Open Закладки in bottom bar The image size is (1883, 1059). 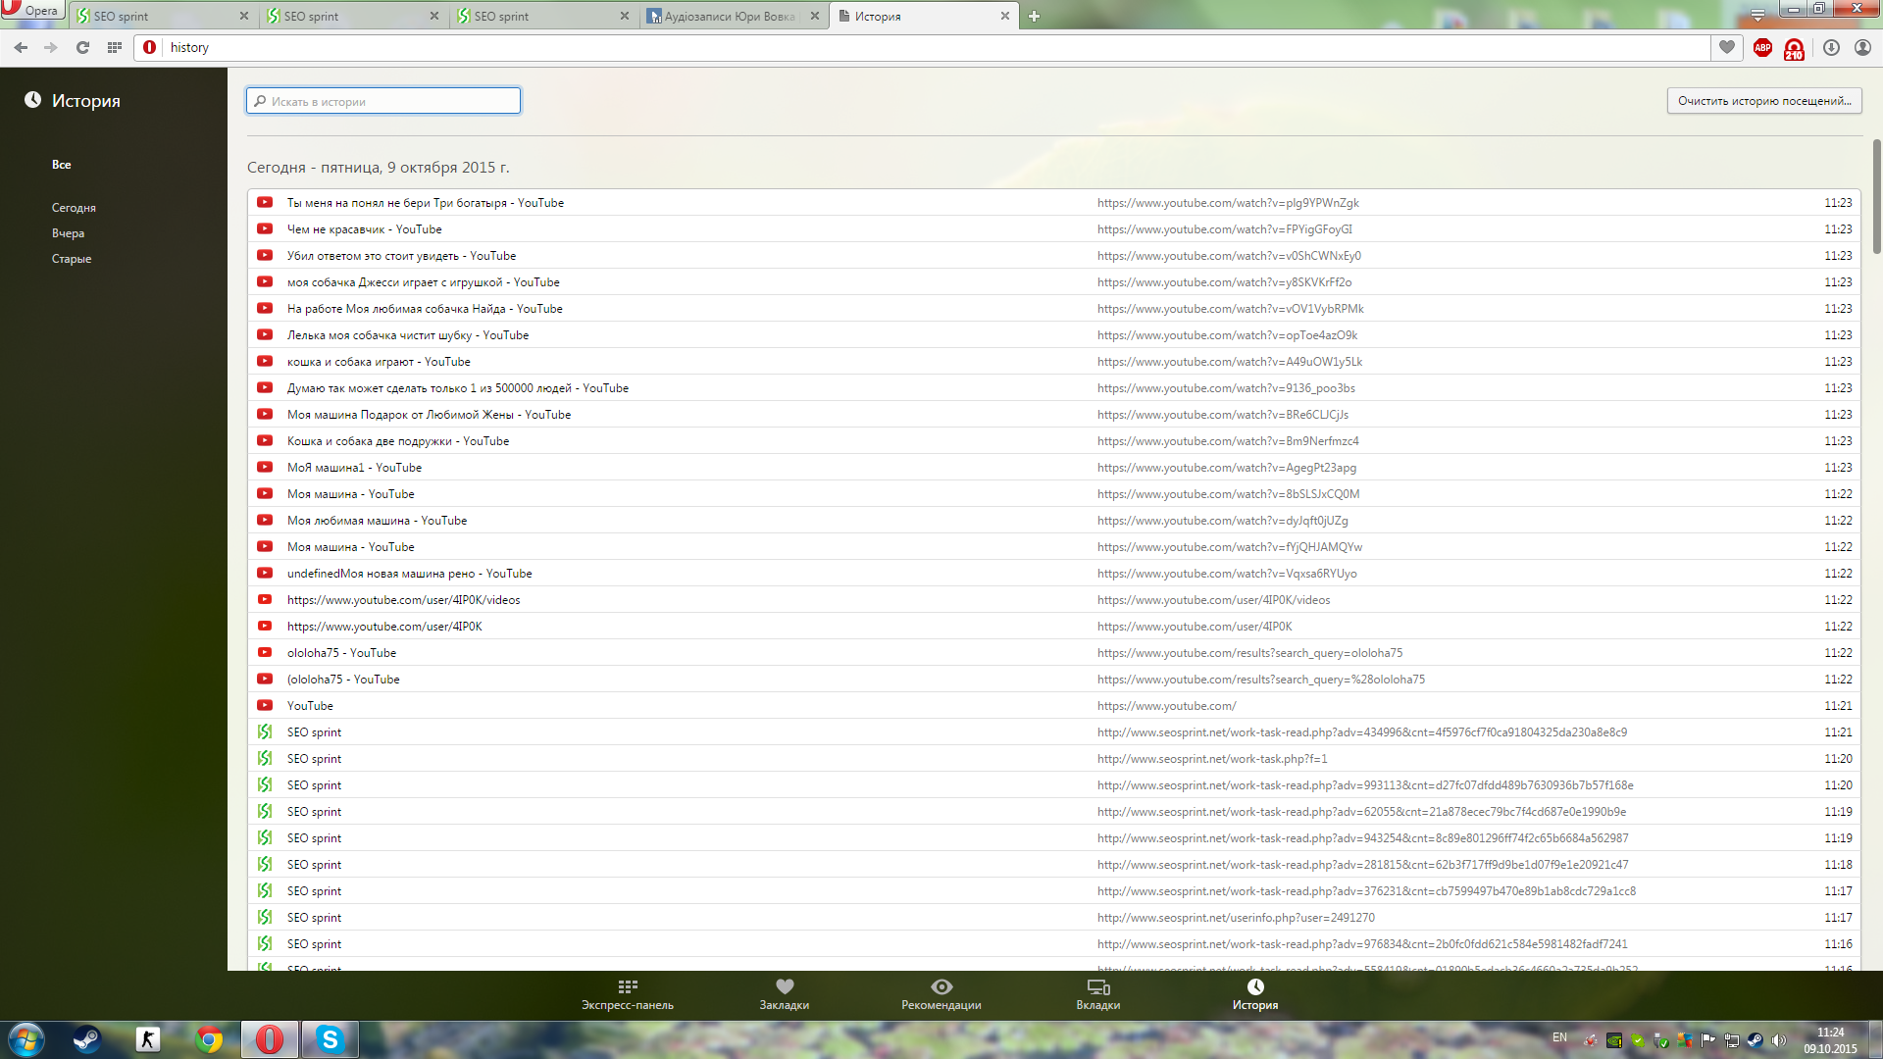[x=785, y=994]
